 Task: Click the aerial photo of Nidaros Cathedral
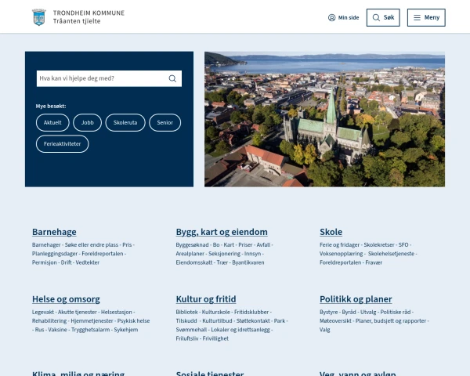tap(324, 119)
